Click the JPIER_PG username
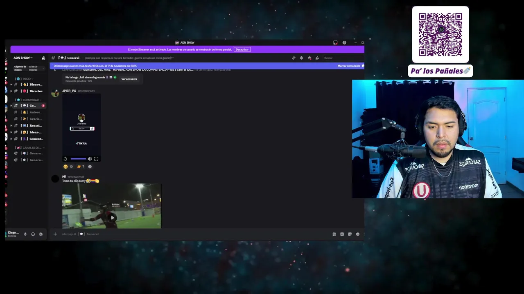The width and height of the screenshot is (524, 294). pos(69,91)
